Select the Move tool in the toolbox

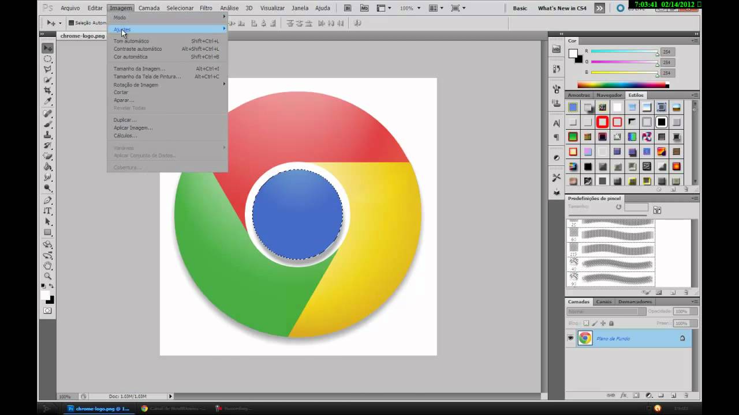click(x=48, y=48)
